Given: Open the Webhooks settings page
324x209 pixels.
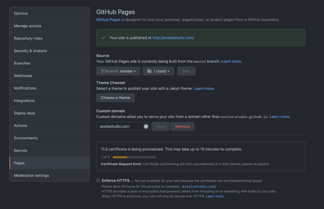Looking at the screenshot, I should tap(49, 76).
